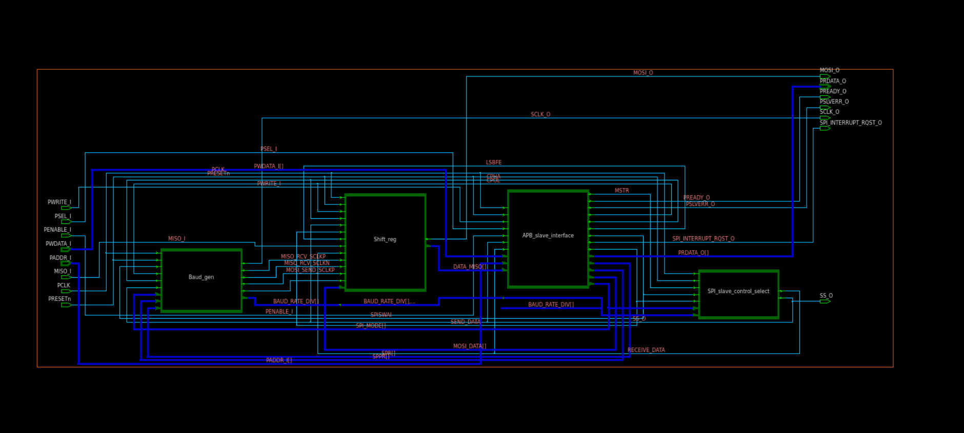The width and height of the screenshot is (964, 433).
Task: Click the MOSI_SEND_SCLKP net label
Action: [x=310, y=270]
